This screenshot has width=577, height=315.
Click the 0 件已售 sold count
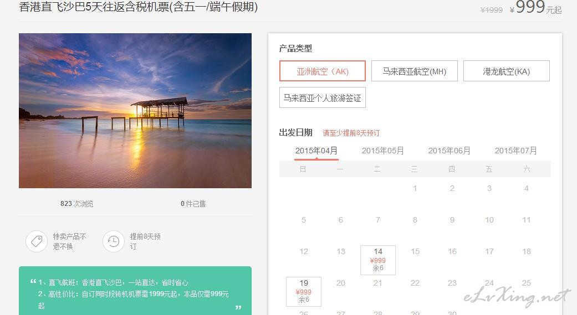pos(193,204)
